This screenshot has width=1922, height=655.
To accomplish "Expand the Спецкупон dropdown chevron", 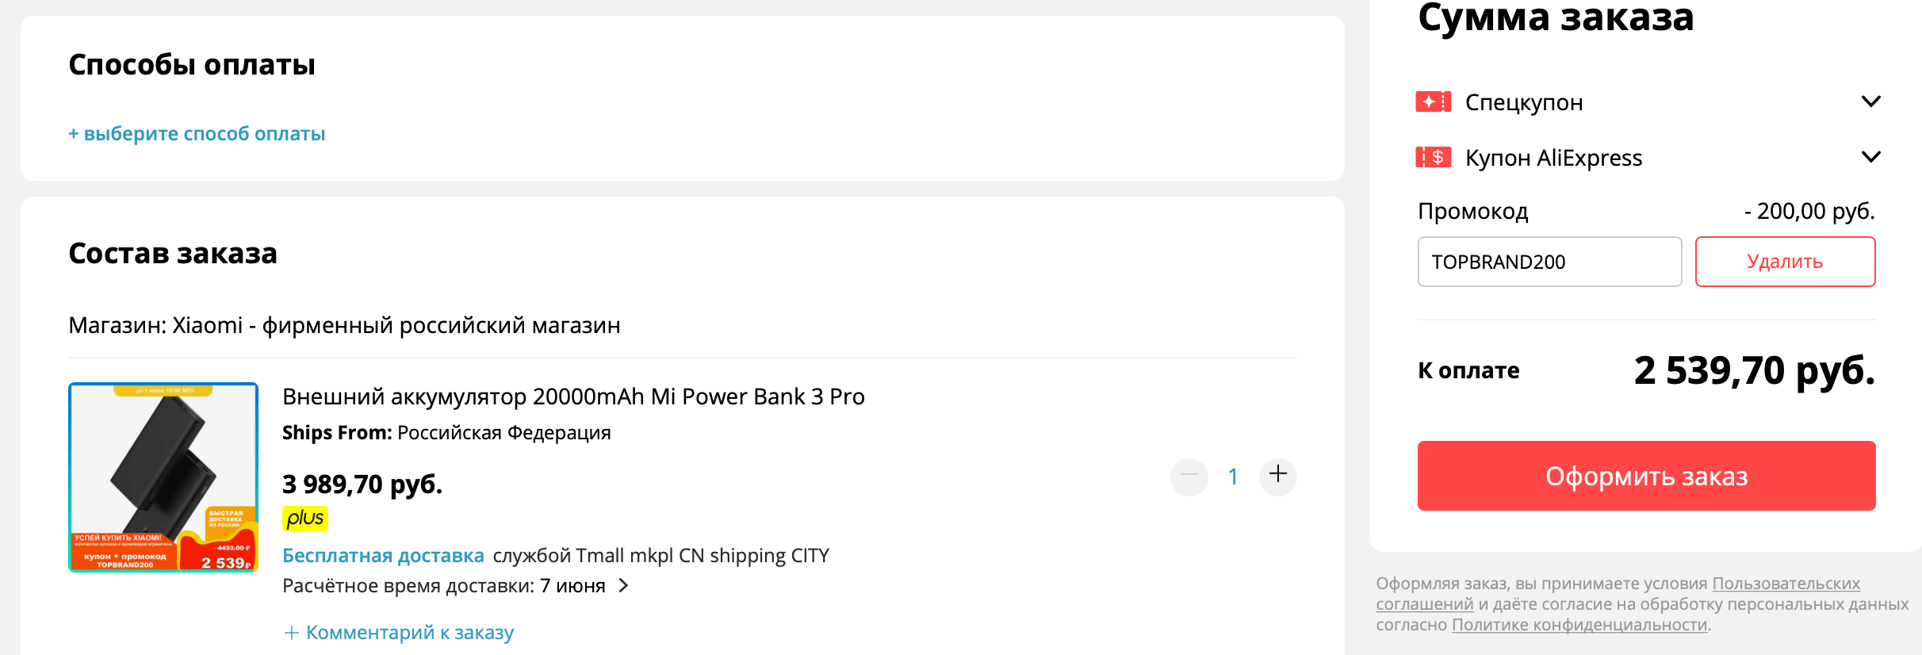I will 1870,102.
